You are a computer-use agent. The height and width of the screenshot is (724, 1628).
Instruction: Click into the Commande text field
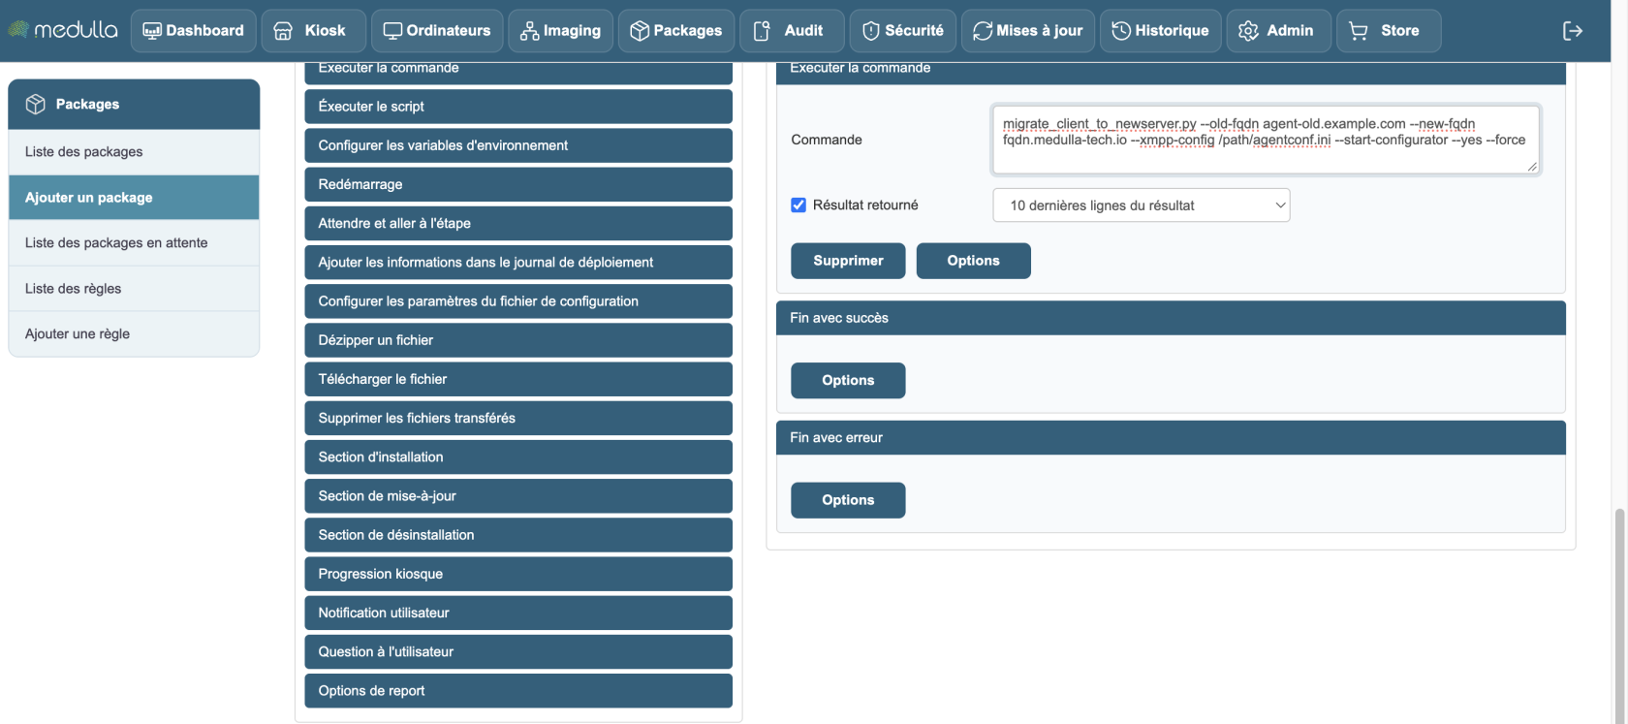[x=1266, y=140]
